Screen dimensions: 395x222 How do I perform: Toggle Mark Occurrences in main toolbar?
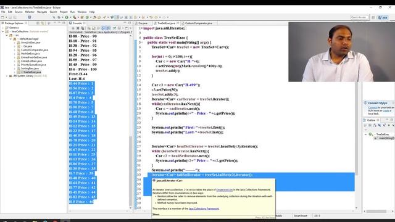pos(117,17)
